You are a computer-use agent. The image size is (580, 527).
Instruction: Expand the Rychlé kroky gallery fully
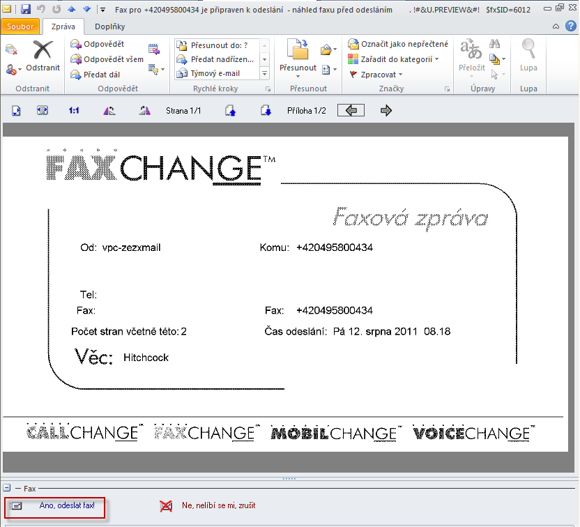(264, 73)
